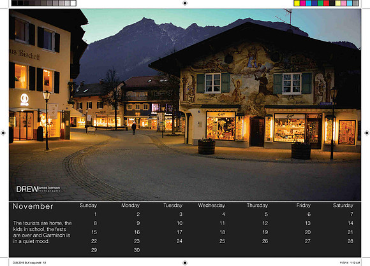
Task: Click date 9 in the calendar
Action: (138, 223)
